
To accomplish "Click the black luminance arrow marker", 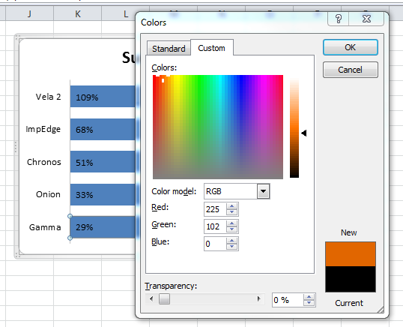I will coord(304,133).
